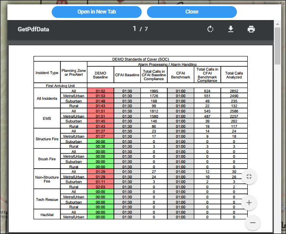Click the First Arriving Unit row label
Screen dimensions: 286x234
pos(60,85)
